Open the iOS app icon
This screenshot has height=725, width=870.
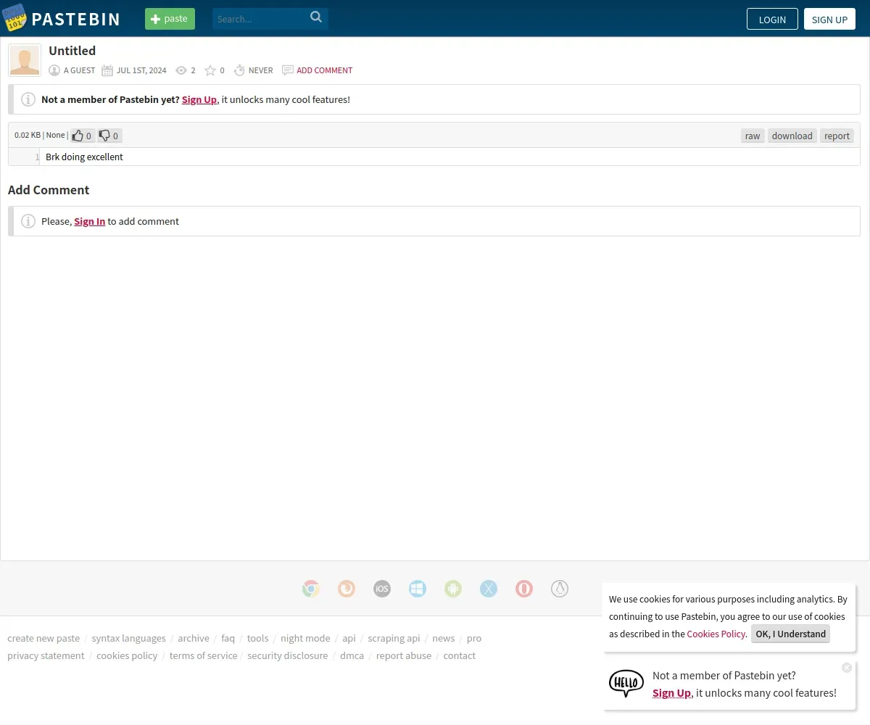(x=382, y=589)
